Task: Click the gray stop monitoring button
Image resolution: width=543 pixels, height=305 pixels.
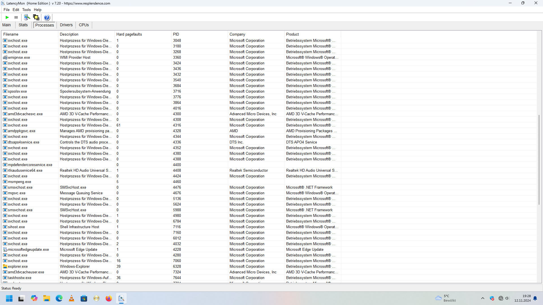Action: [16, 18]
